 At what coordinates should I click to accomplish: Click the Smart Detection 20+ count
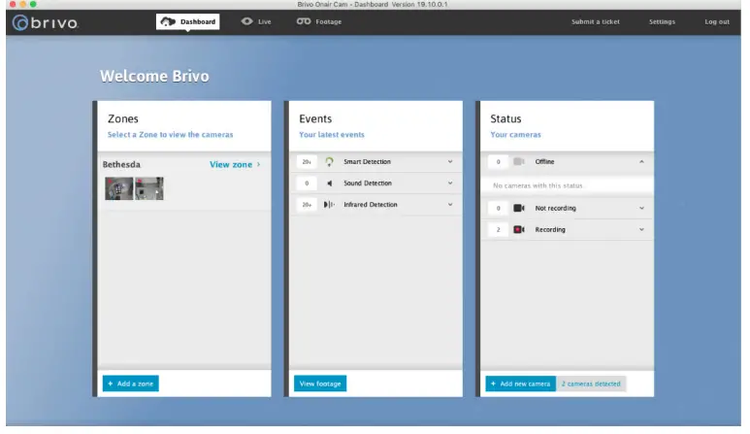tap(307, 162)
